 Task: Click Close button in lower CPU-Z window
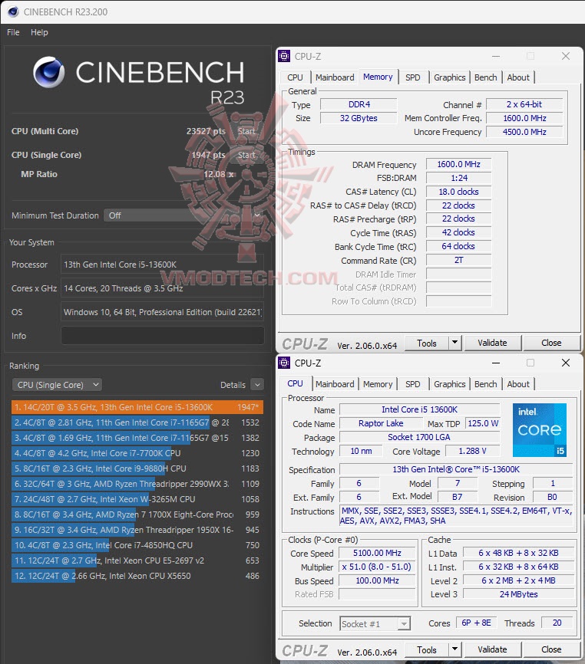(x=551, y=649)
